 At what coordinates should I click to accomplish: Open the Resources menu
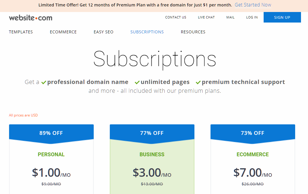point(193,32)
